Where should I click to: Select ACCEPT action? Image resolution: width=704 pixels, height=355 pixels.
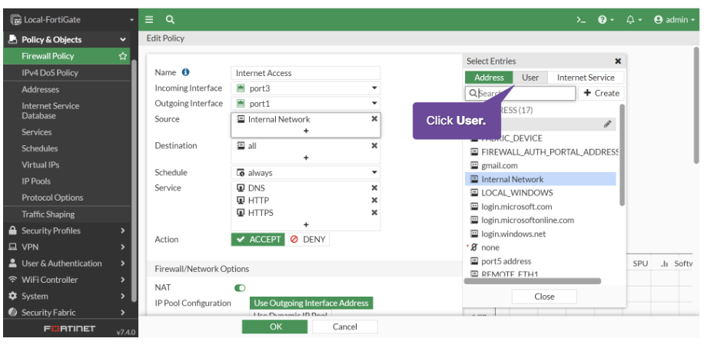pos(258,239)
